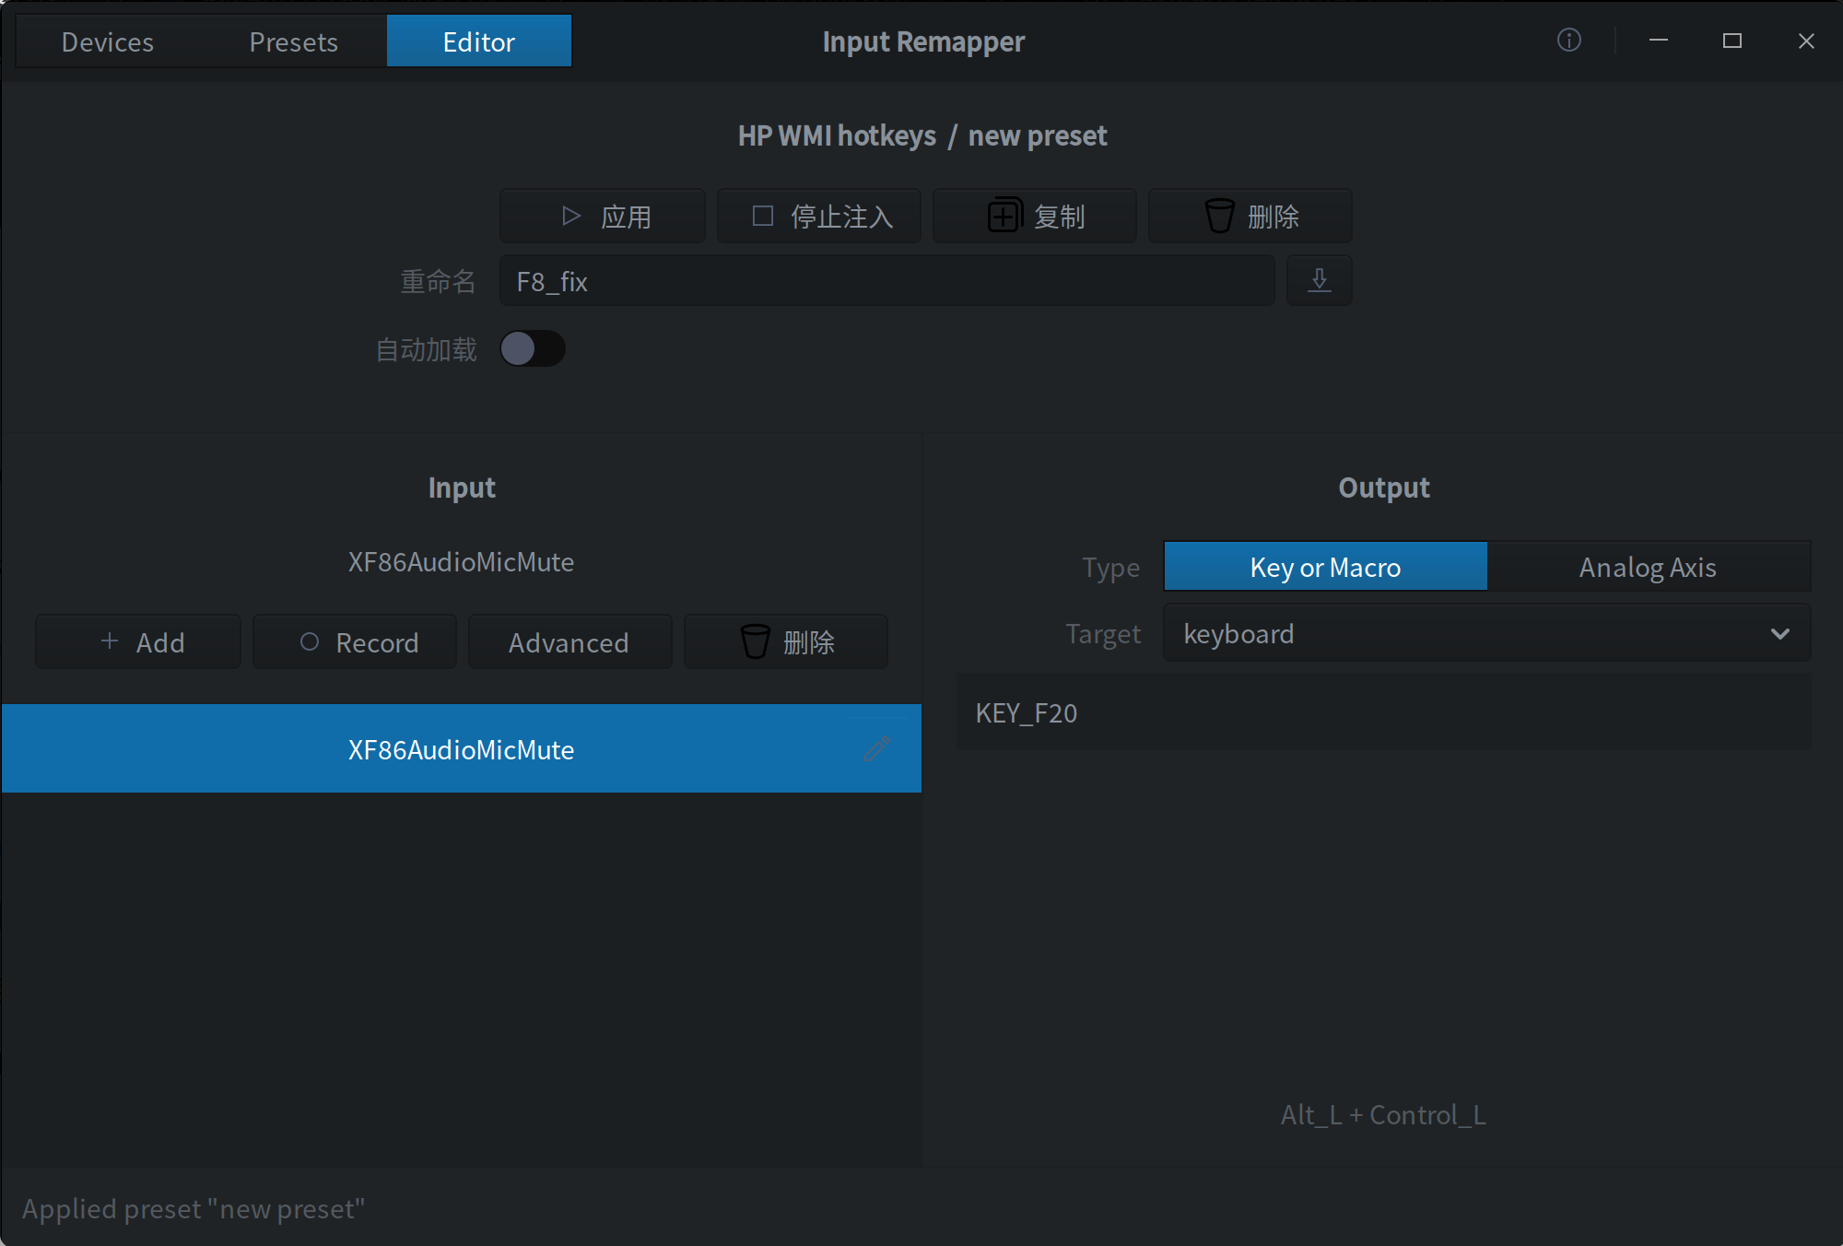Maximize the Input Remapper window
The width and height of the screenshot is (1843, 1246).
(x=1732, y=41)
